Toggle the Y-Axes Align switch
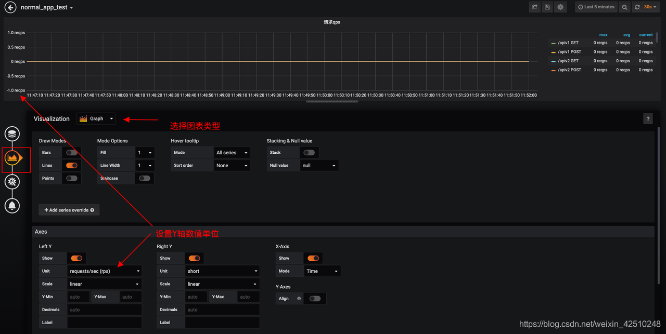666x334 pixels. click(x=315, y=299)
